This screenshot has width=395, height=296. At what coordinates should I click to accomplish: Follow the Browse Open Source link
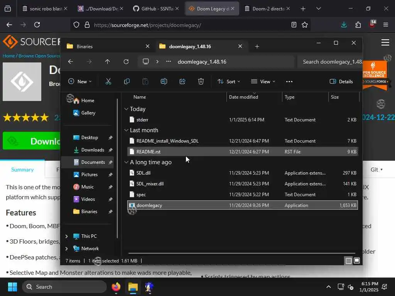tap(39, 56)
